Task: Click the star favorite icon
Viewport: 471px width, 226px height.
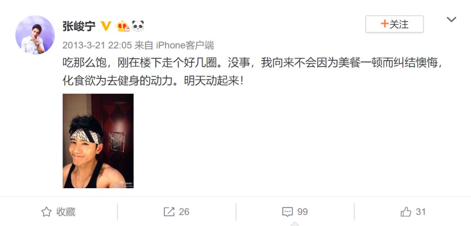Action: (46, 212)
